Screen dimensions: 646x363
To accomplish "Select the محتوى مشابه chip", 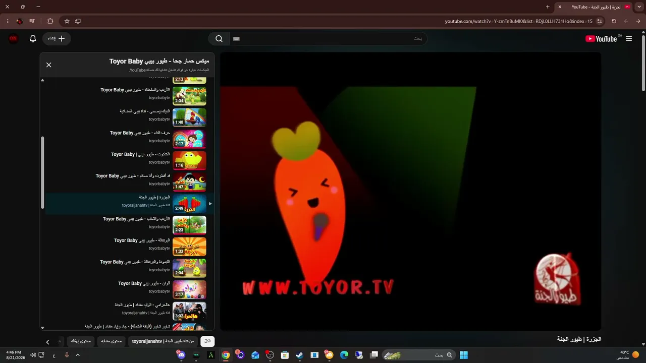I will 111,341.
